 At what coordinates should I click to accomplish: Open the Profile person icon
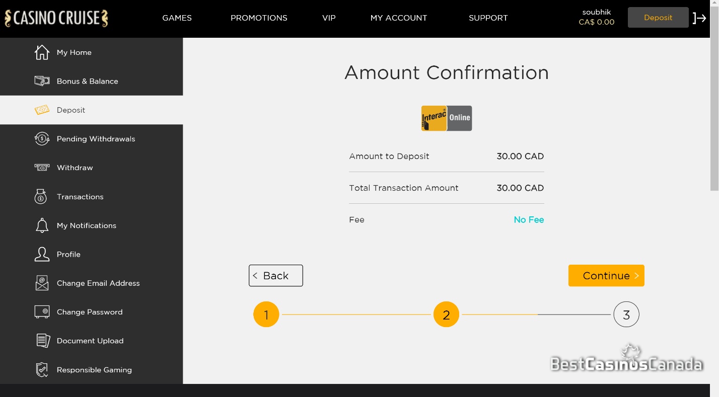tap(42, 254)
